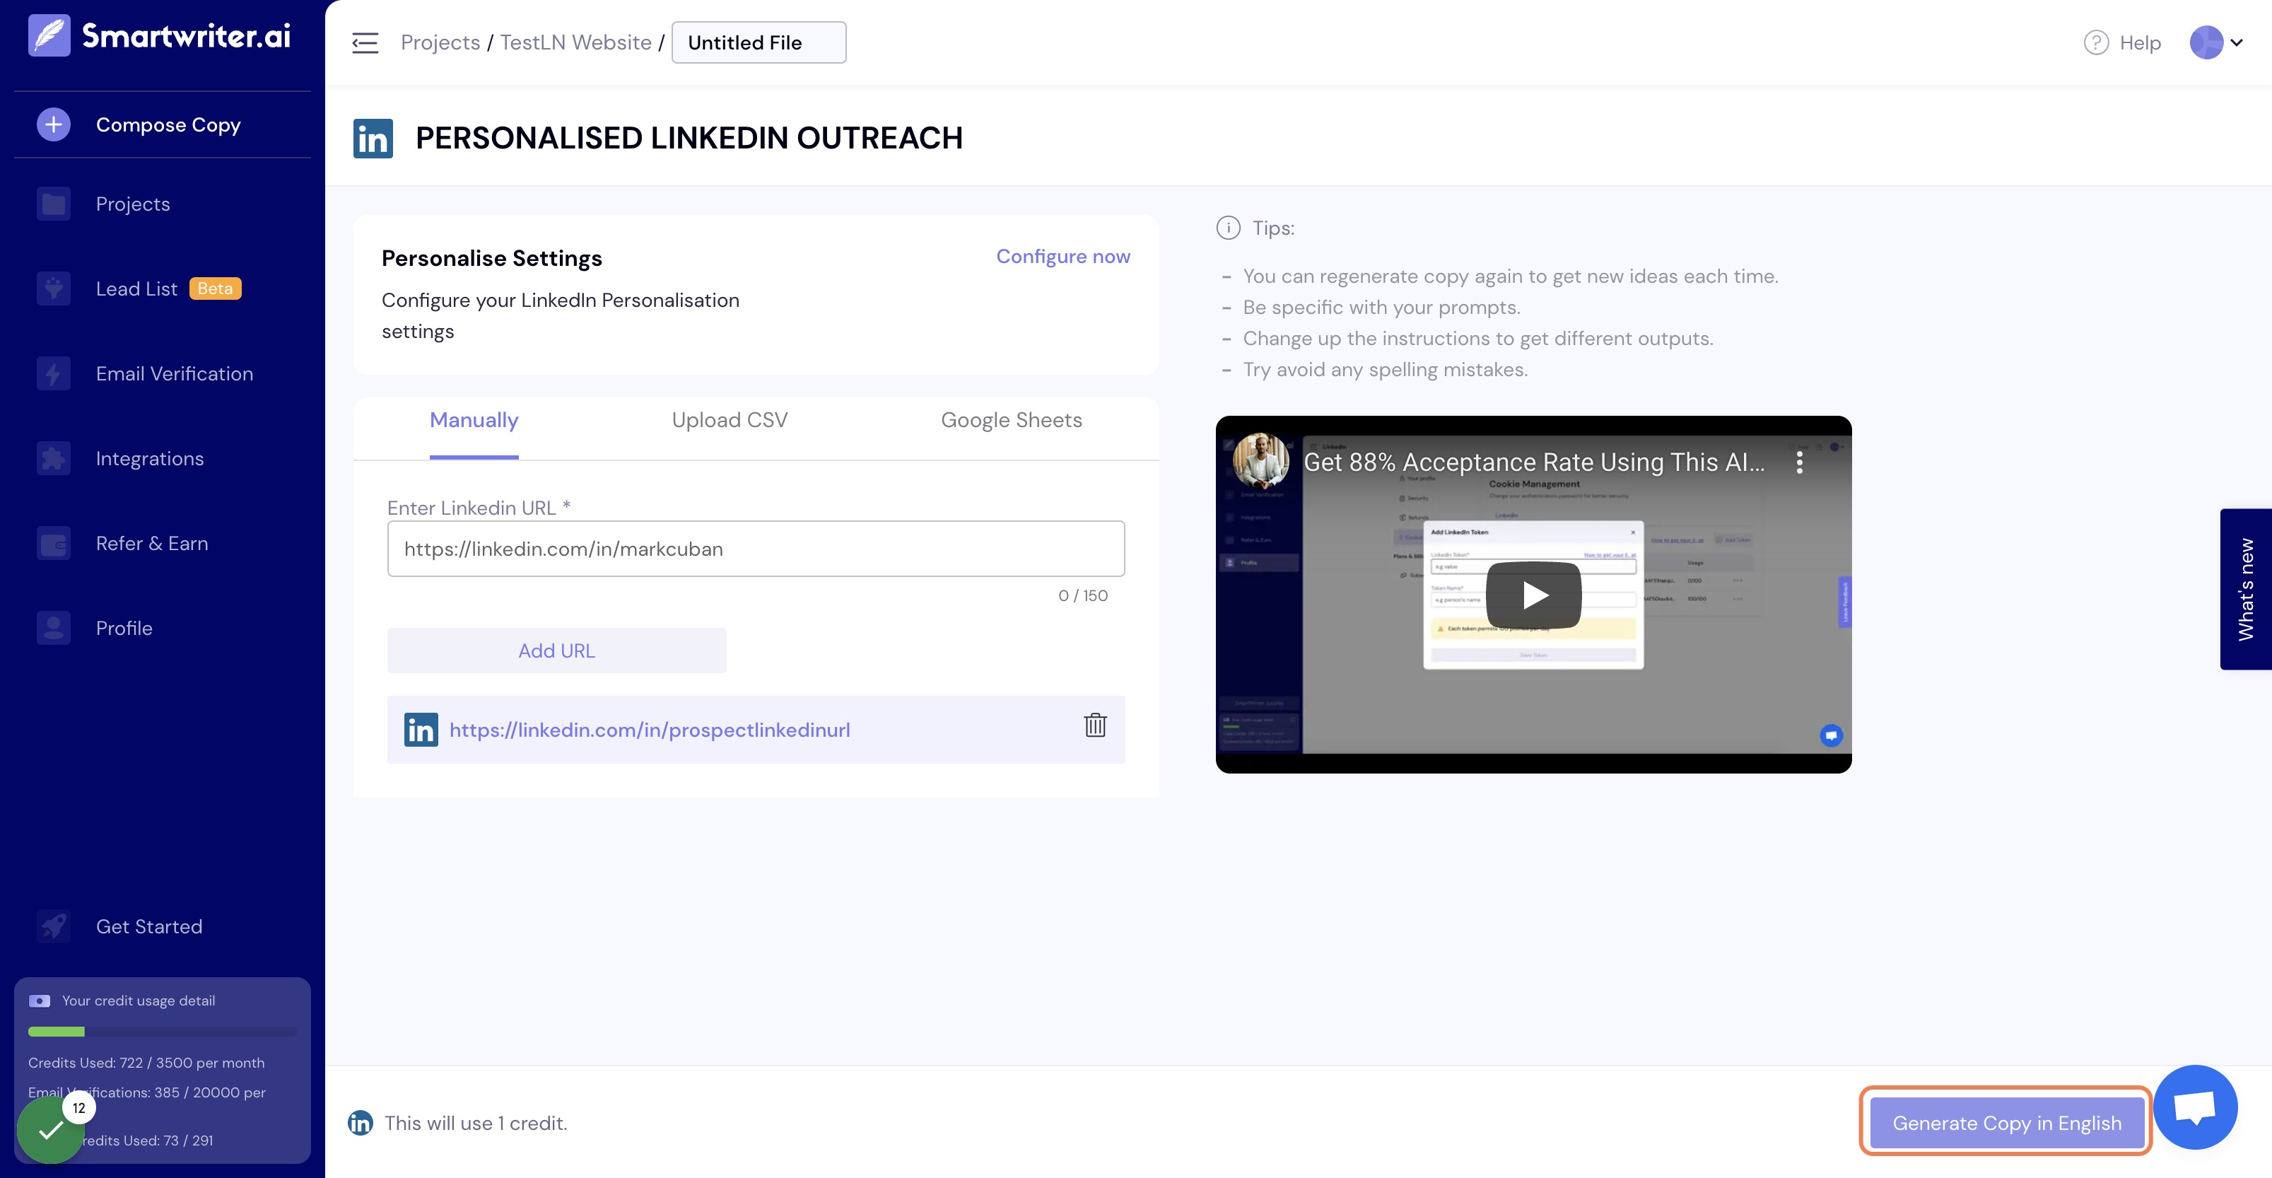This screenshot has width=2272, height=1178.
Task: Open Refer & Earn page
Action: 152,544
